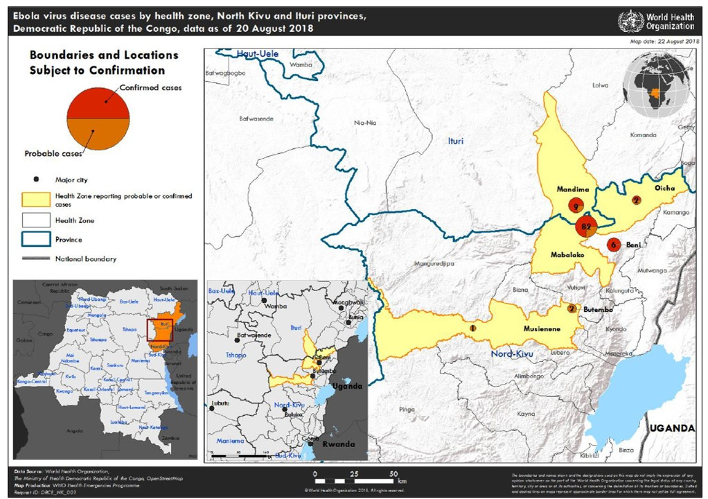
Task: Click the globe locator showing Africa
Action: tap(656, 85)
